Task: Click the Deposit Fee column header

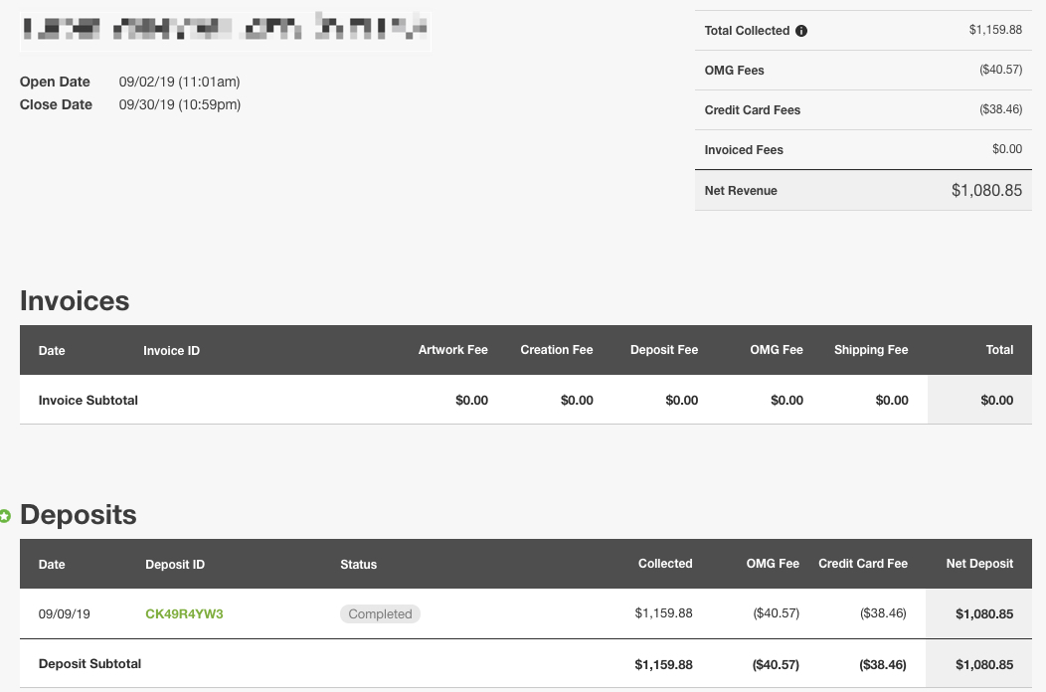Action: (x=664, y=350)
